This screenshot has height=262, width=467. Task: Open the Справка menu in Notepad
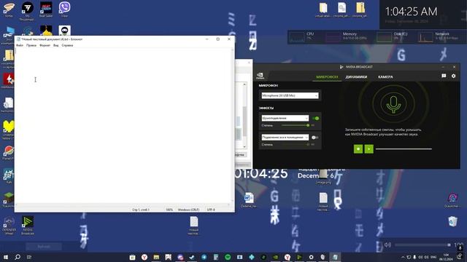tap(67, 45)
